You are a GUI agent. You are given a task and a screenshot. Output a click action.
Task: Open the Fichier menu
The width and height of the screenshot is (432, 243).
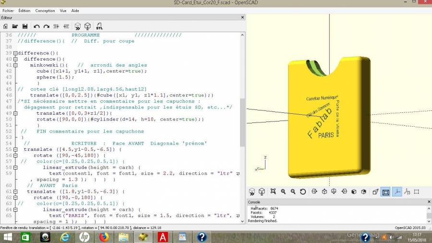point(8,11)
